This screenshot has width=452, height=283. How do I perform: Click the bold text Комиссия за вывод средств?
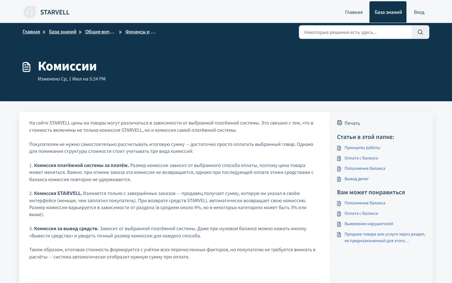tap(66, 229)
